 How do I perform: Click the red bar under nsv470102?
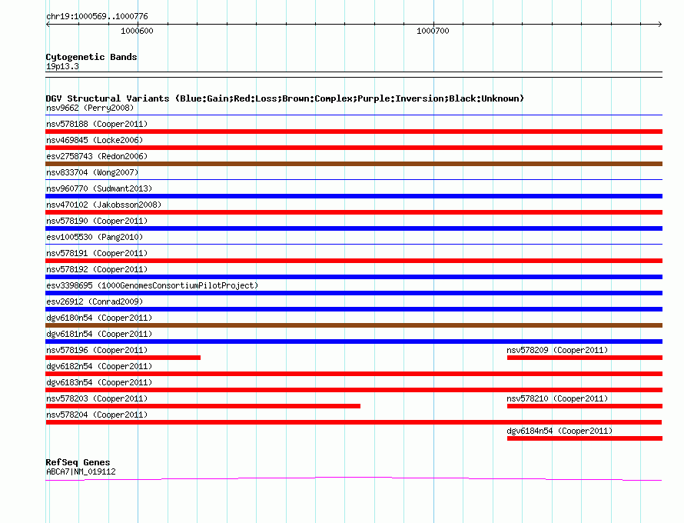click(x=354, y=212)
